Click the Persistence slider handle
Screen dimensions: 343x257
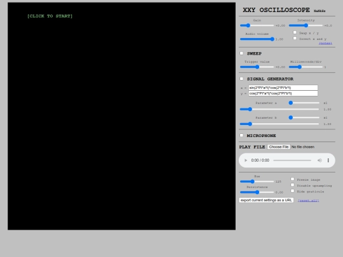click(x=257, y=192)
